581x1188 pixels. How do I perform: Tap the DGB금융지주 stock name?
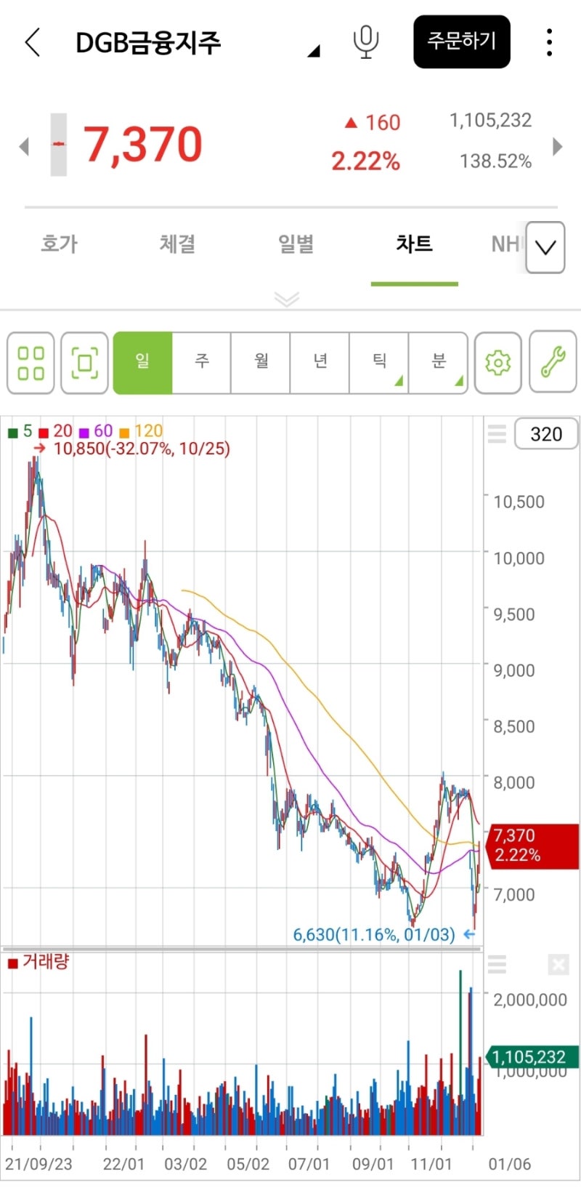click(148, 42)
